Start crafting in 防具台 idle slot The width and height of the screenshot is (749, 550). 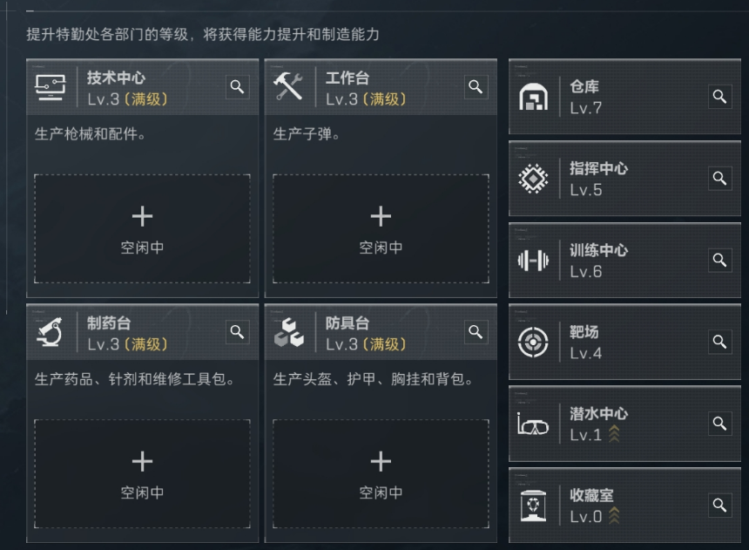click(x=381, y=474)
